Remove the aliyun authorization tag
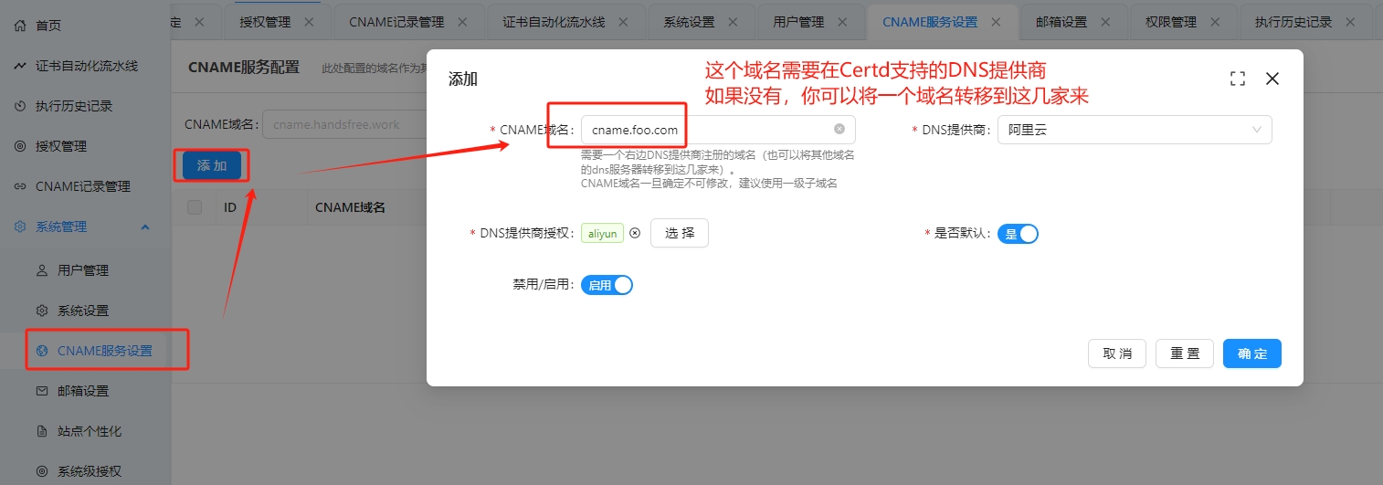The width and height of the screenshot is (1383, 485). pos(635,234)
